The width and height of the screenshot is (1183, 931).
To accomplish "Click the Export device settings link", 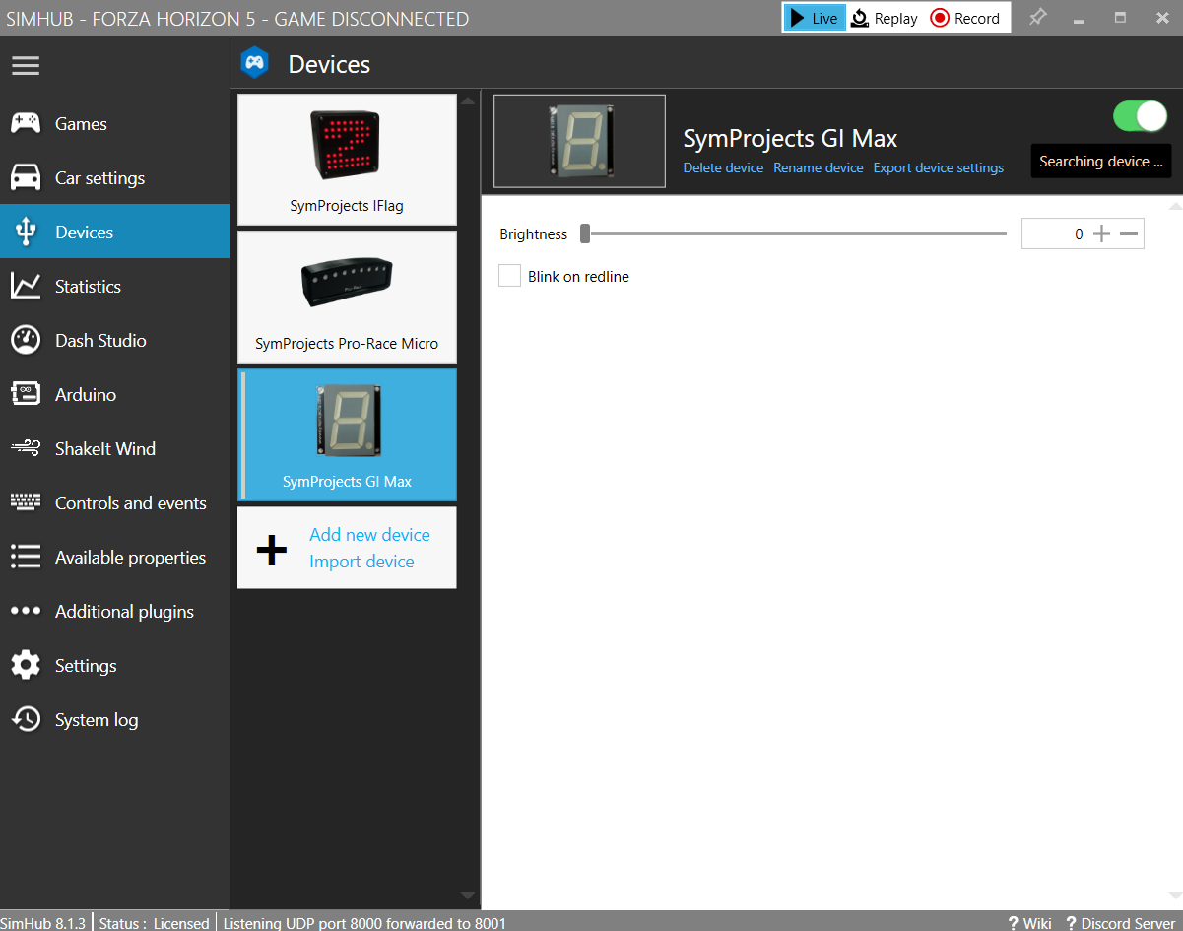I will pos(938,168).
